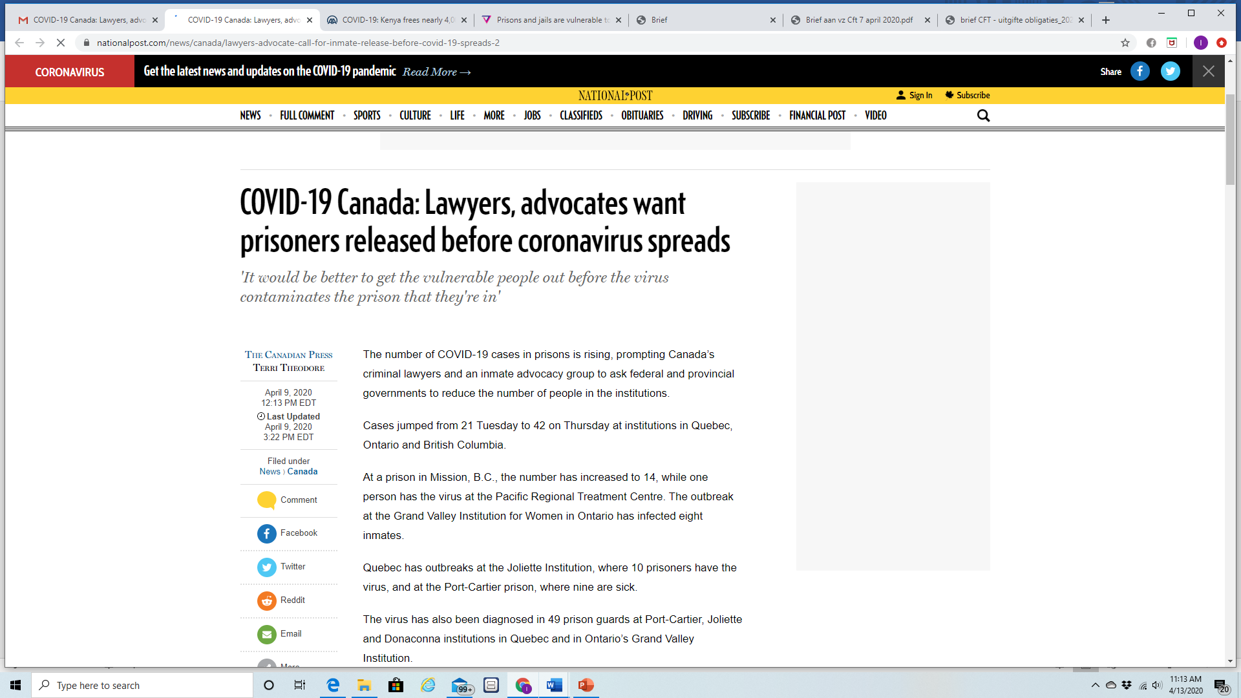Expand the MORE menu
Viewport: 1241px width, 698px height.
coord(494,116)
